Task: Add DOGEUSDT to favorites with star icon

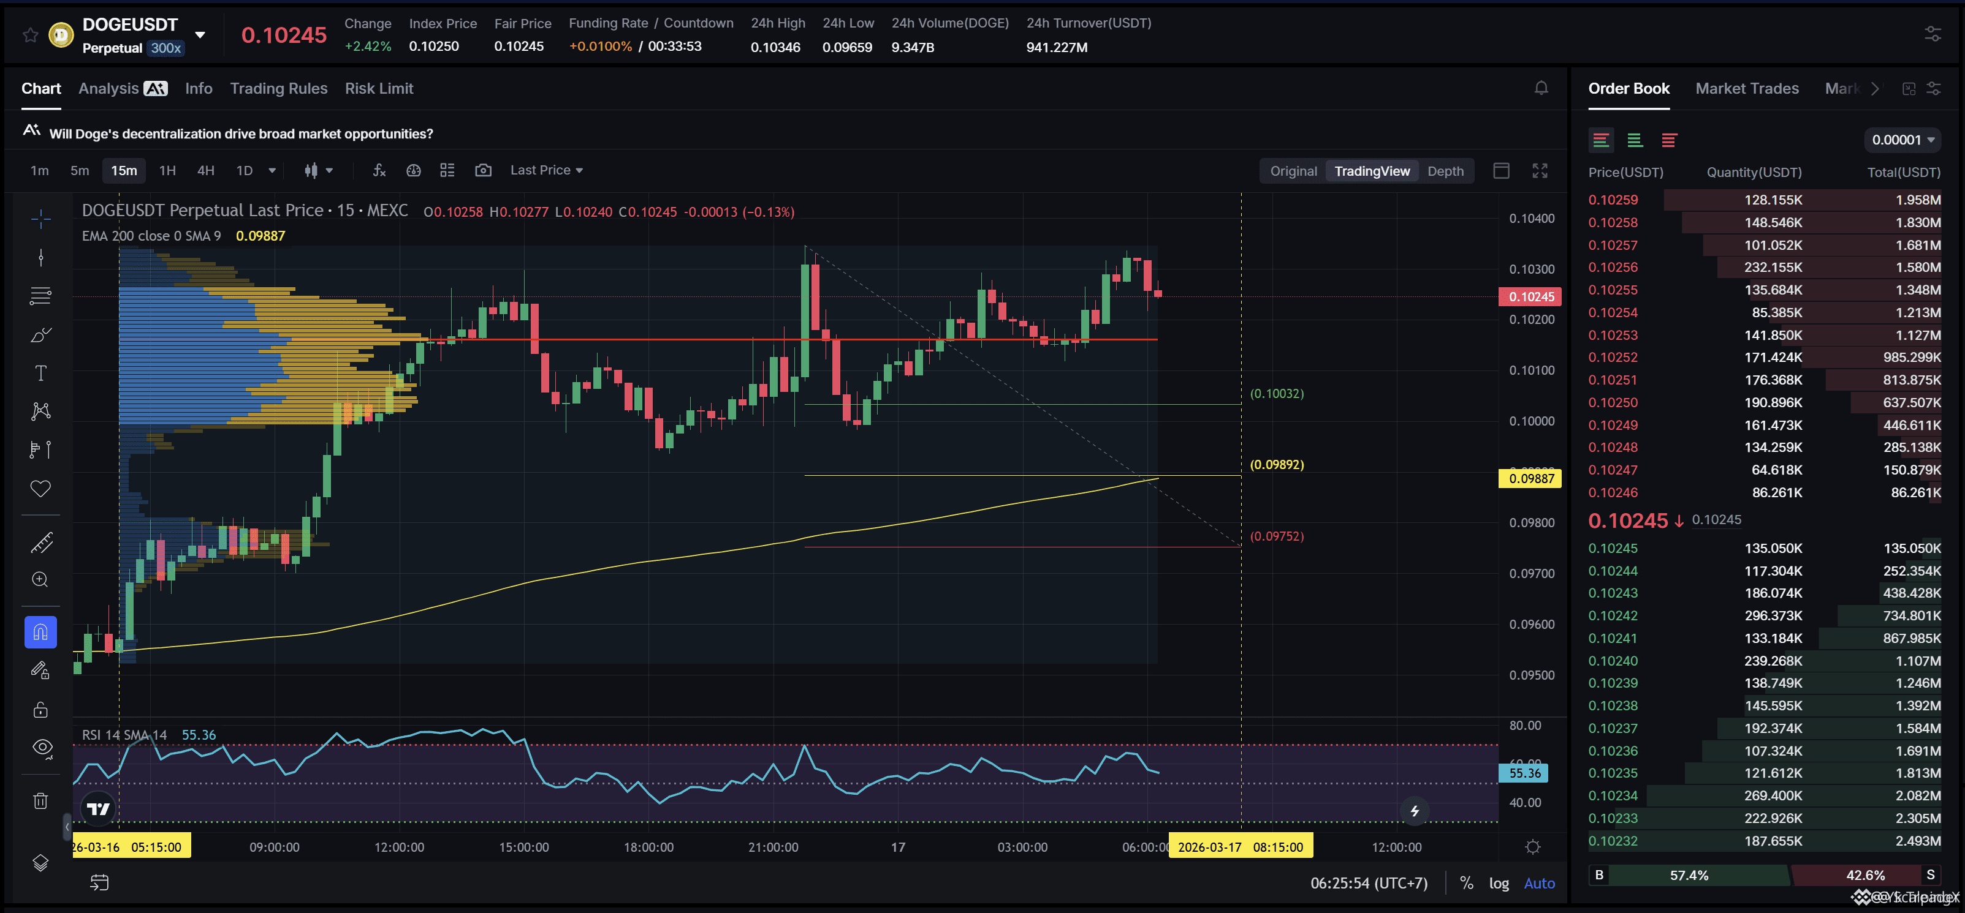Action: click(30, 34)
